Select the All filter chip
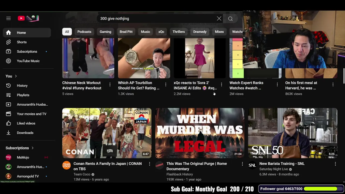Image resolution: width=345 pixels, height=194 pixels. (x=67, y=32)
